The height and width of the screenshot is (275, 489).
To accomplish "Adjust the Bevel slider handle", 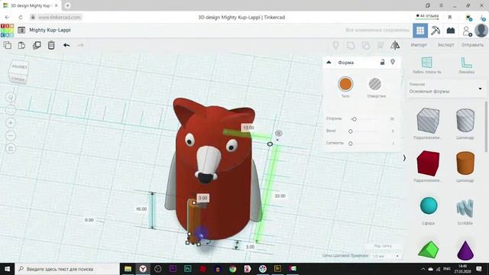I will [351, 131].
